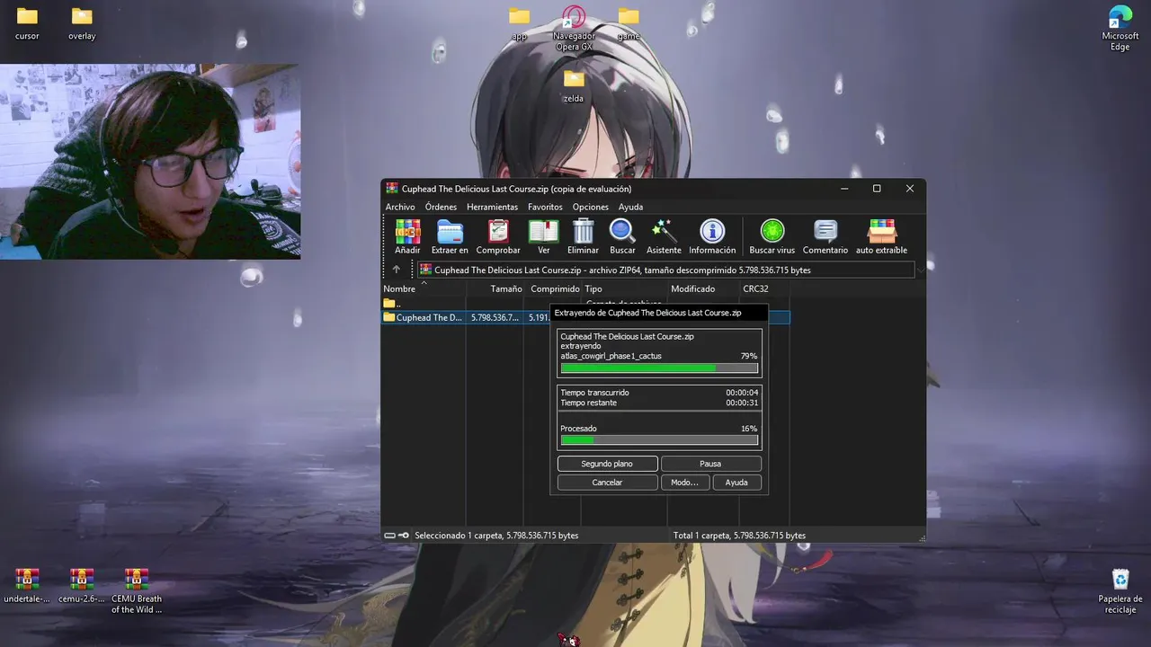This screenshot has width=1151, height=647.
Task: Open the Favoritos menu
Action: point(545,207)
